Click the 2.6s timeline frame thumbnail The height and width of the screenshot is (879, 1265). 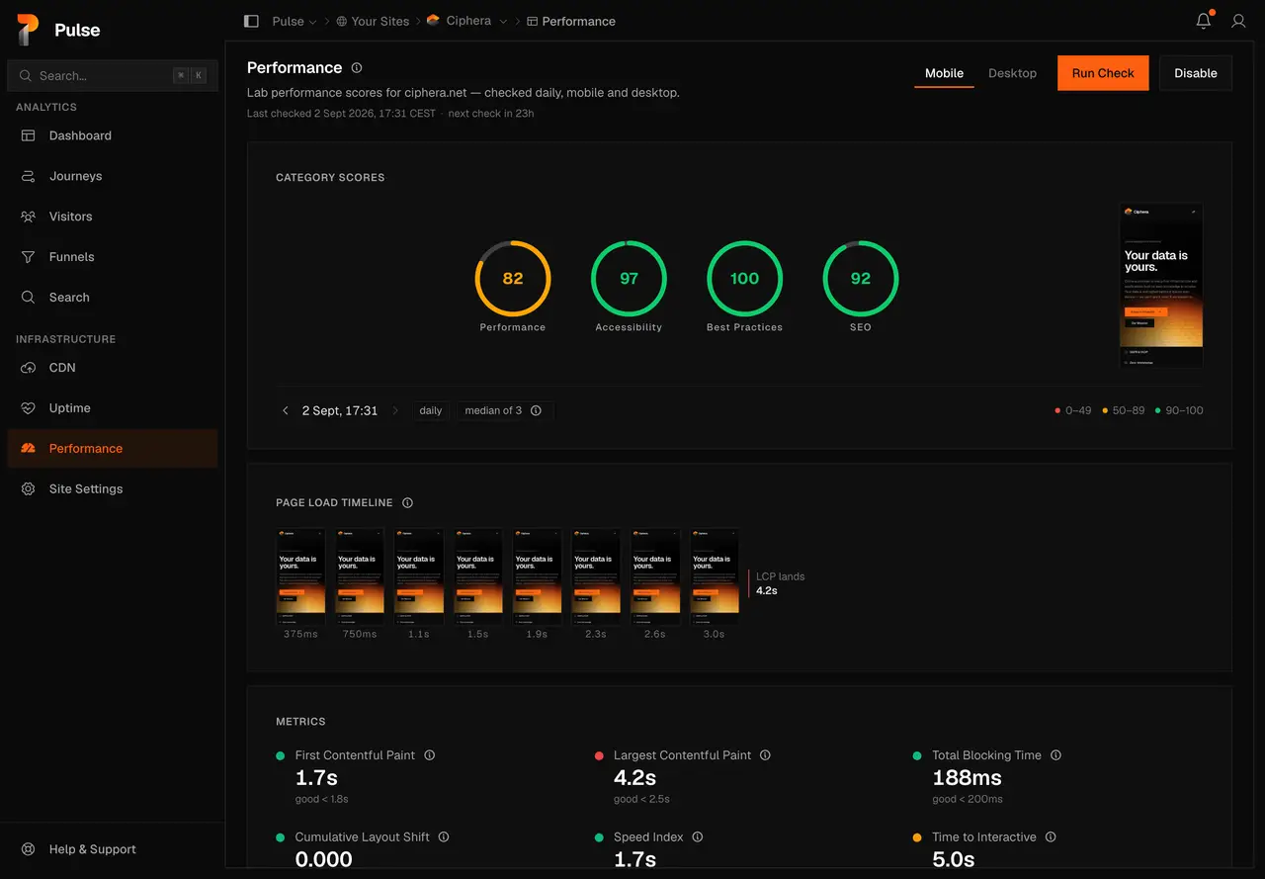click(x=655, y=576)
